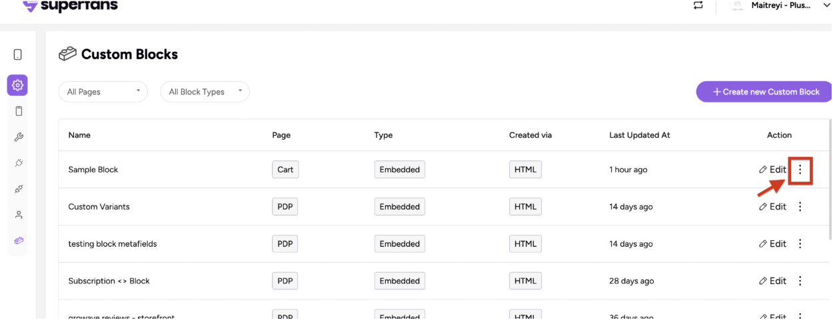
Task: Open three-dot menu for Subscription <> Block
Action: tap(800, 281)
